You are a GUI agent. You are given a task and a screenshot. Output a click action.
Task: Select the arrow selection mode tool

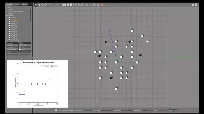point(36,5)
